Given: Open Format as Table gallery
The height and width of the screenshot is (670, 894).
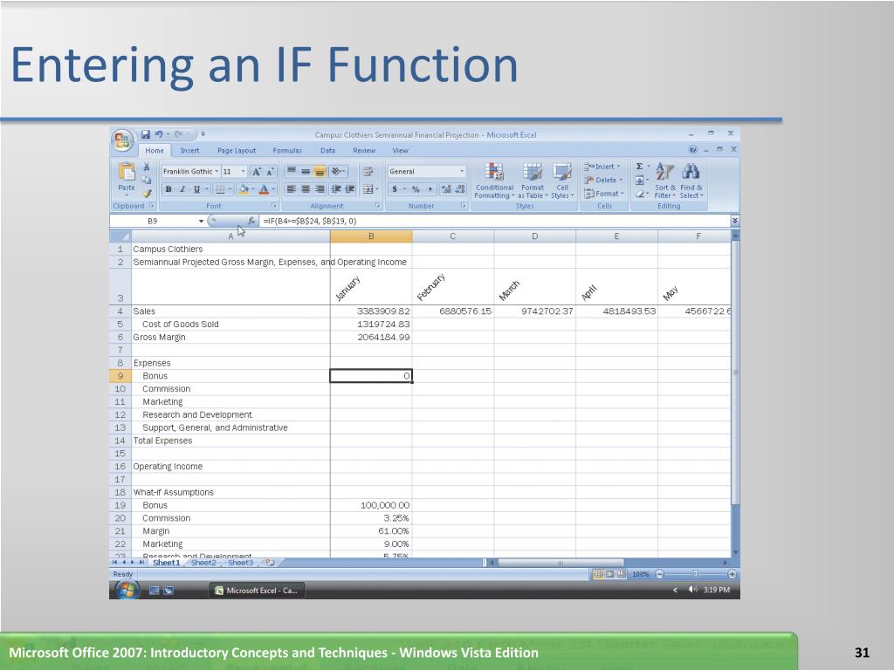Looking at the screenshot, I should [x=533, y=181].
